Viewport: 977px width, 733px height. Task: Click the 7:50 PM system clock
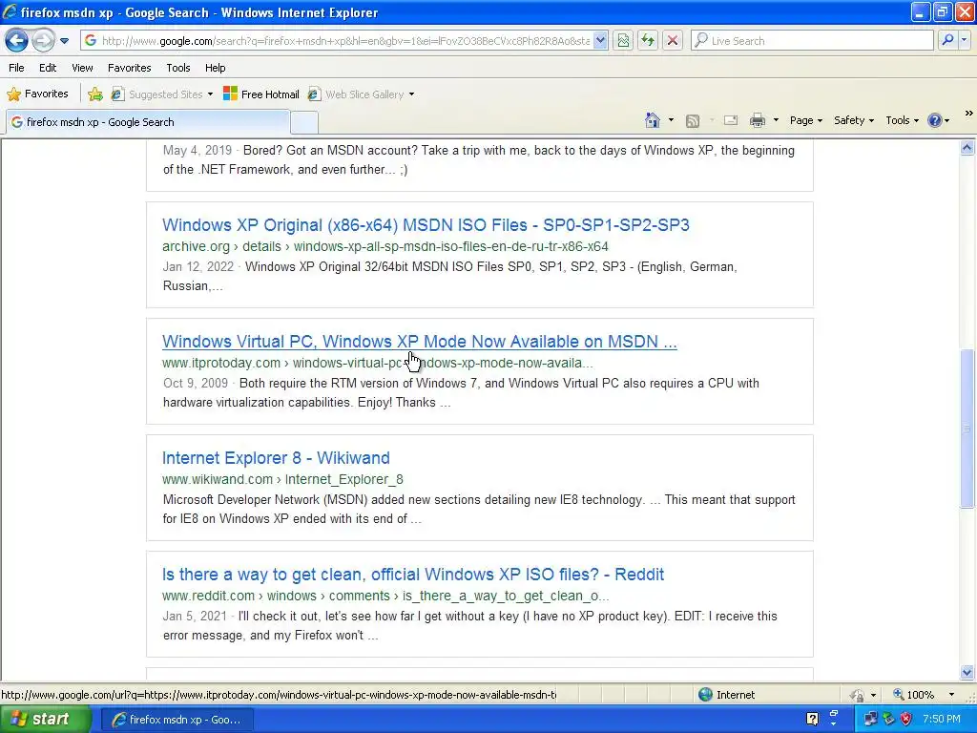coord(942,719)
